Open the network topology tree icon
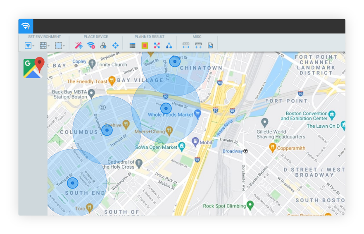 point(169,45)
